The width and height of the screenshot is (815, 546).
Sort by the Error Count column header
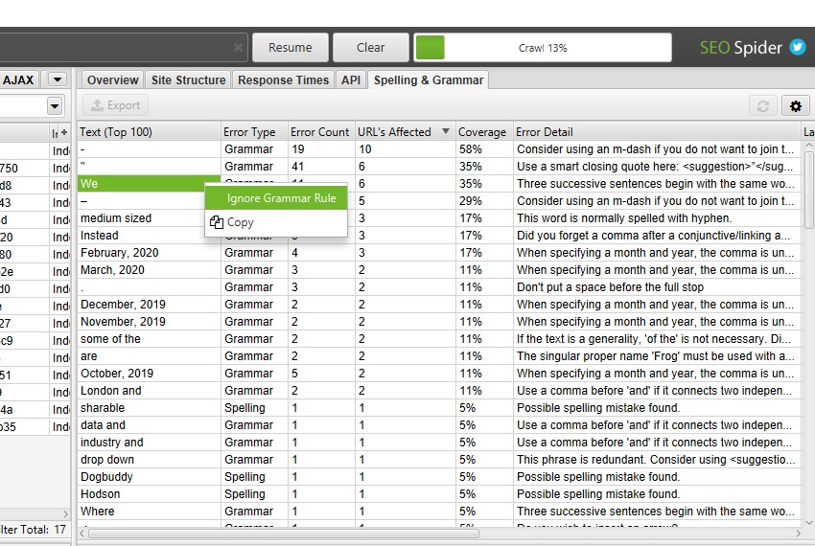tap(319, 132)
